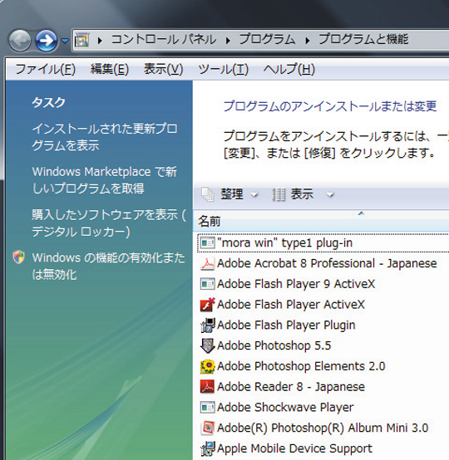449x460 pixels.
Task: Open the ツール(T) menu
Action: 224,70
